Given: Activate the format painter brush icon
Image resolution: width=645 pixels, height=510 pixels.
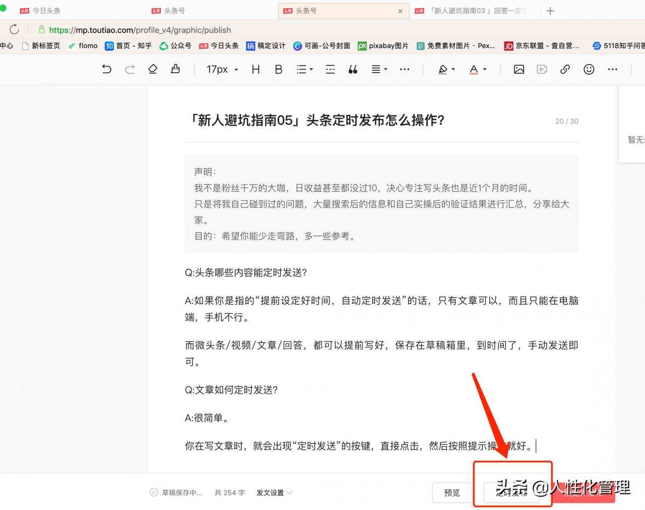Looking at the screenshot, I should (175, 69).
